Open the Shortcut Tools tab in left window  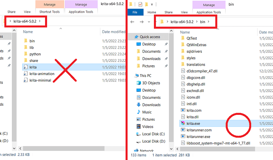(49, 12)
